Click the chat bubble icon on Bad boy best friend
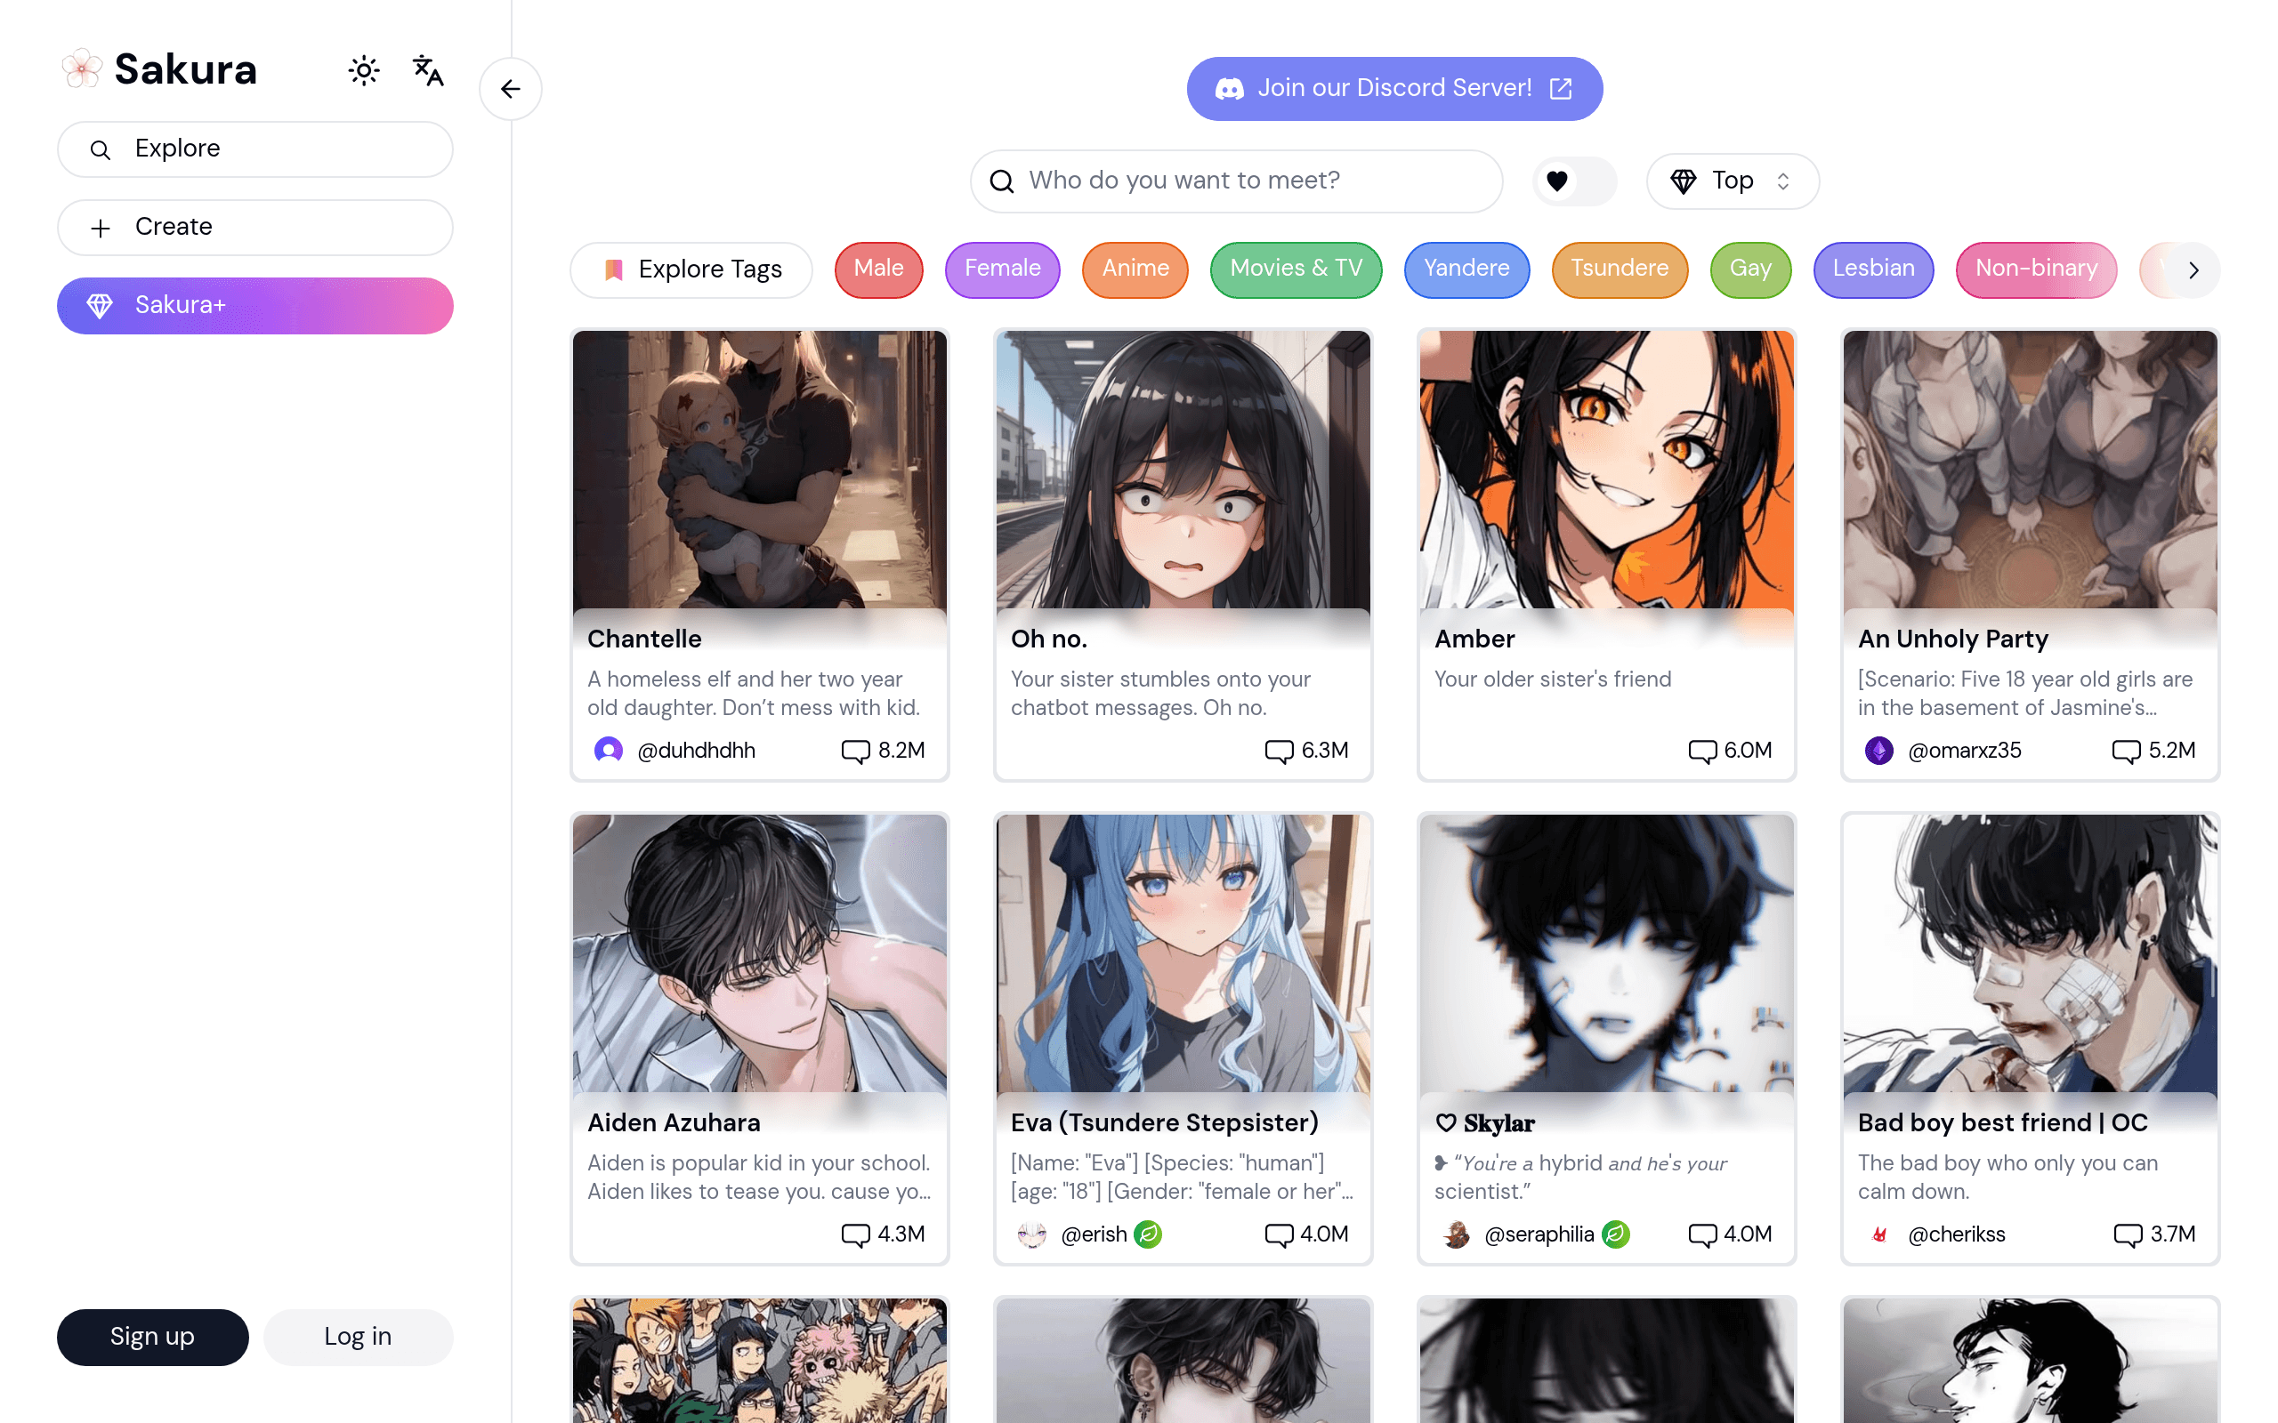Image resolution: width=2278 pixels, height=1423 pixels. 2128,1234
